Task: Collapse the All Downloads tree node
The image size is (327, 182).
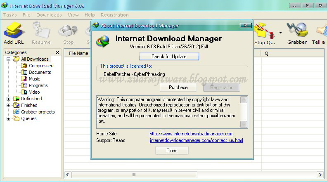Action: click(8, 59)
